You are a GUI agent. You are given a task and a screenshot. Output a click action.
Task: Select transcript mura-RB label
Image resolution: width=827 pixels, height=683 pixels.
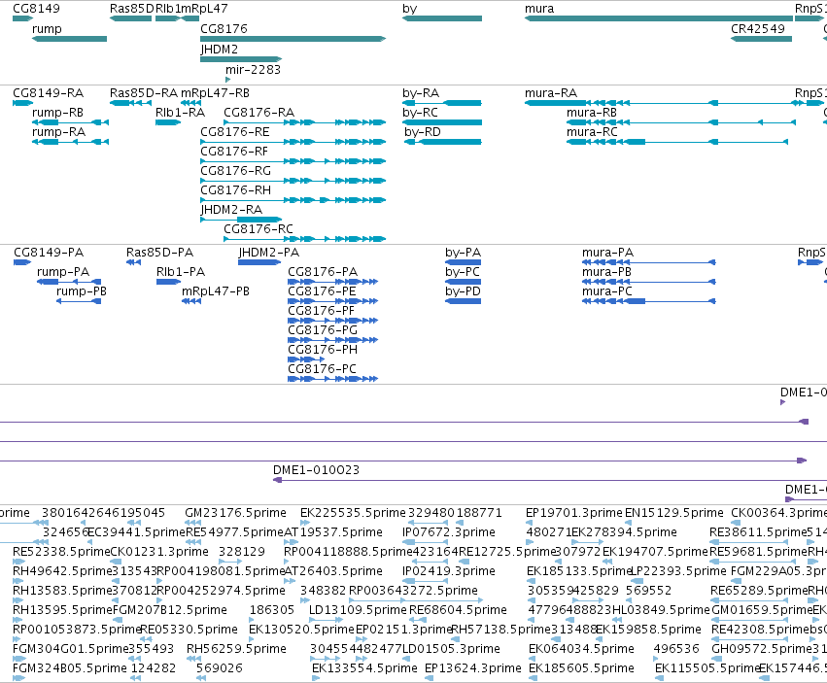[x=592, y=113]
